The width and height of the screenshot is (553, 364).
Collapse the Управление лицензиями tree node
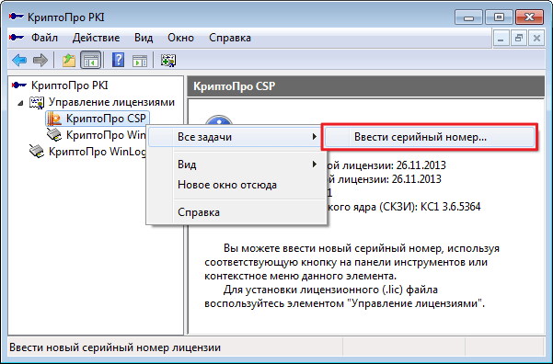21,103
